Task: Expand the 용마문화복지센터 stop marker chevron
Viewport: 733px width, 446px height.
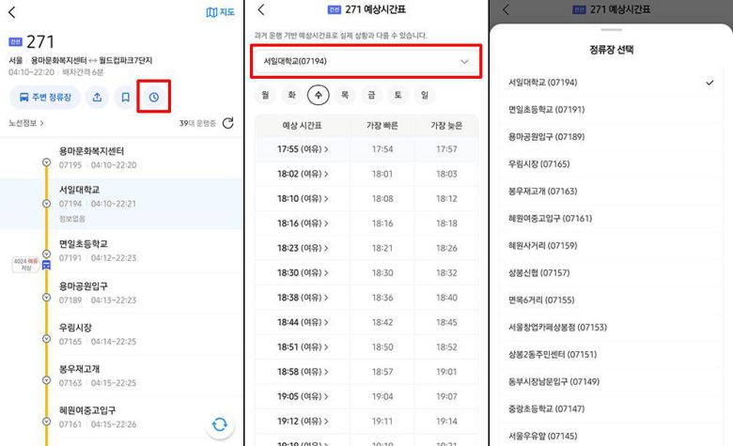Action: pos(46,162)
